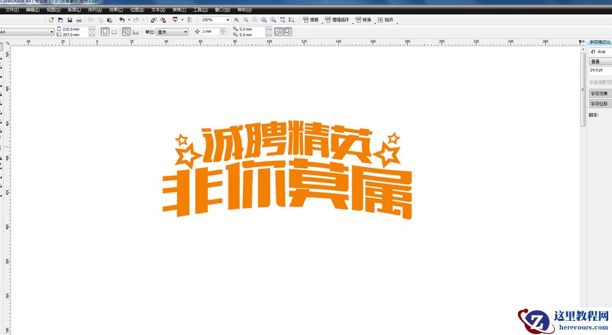
Task: Click the Cut scissors icon
Action: (91, 20)
